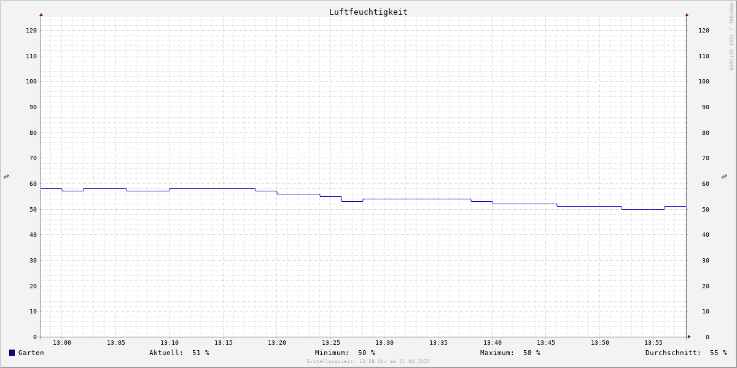Click the 13:15 time axis label
Image resolution: width=737 pixels, height=368 pixels.
click(224, 343)
